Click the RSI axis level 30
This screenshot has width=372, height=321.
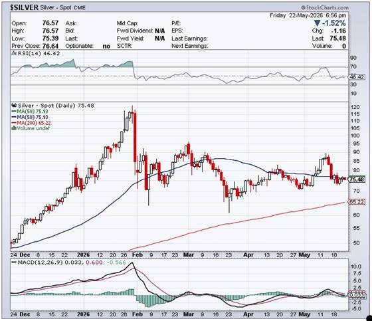click(x=353, y=84)
